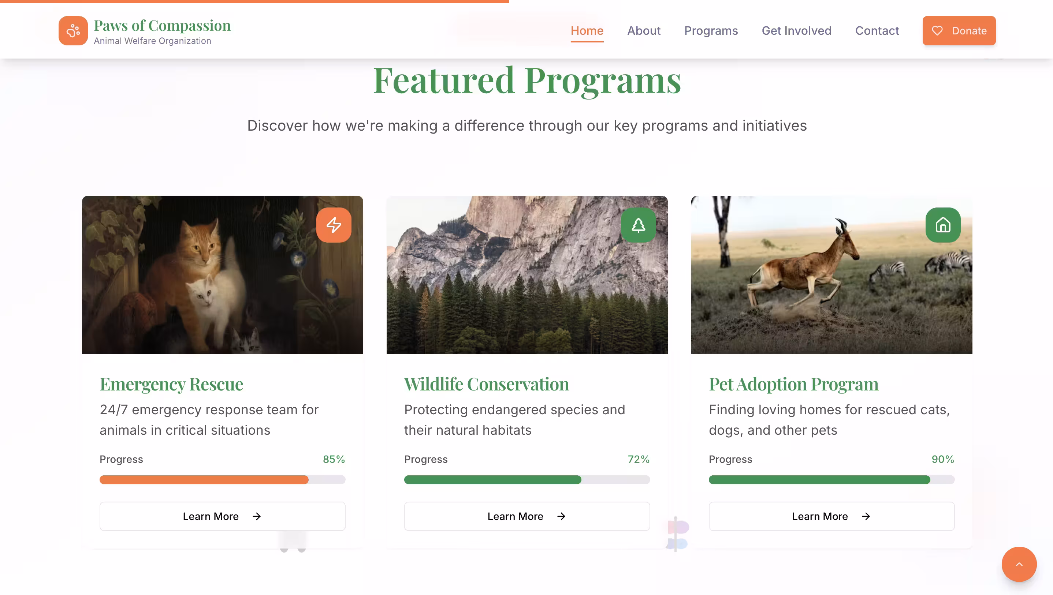Click the lightning bolt icon on Emergency Rescue card
1053x595 pixels.
[334, 225]
